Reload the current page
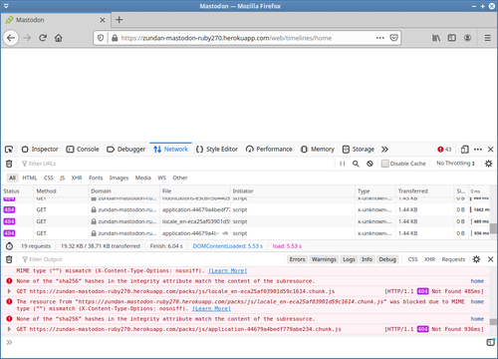This screenshot has width=498, height=359. [43, 38]
